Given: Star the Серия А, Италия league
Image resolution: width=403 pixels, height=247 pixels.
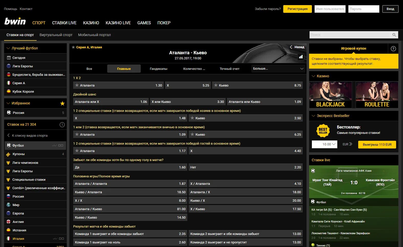Looking at the screenshot, I should (73, 47).
